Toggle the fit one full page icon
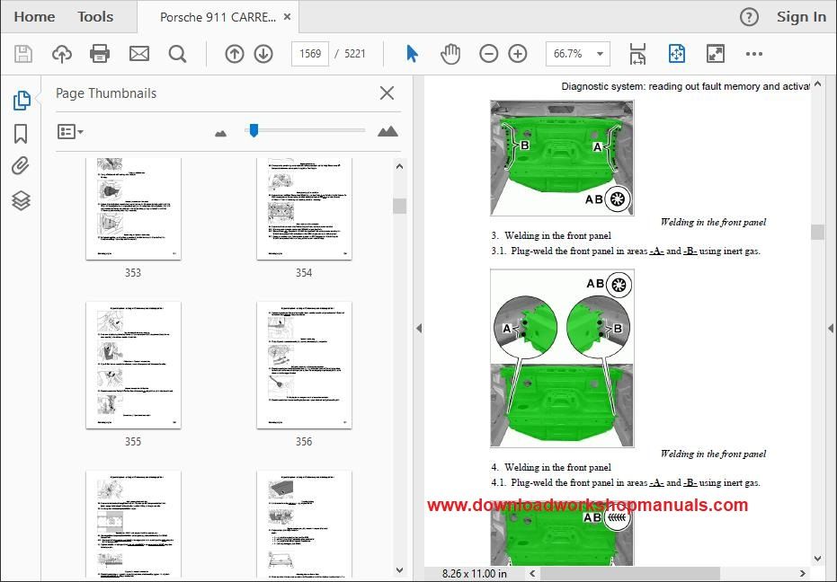This screenshot has width=837, height=582. pyautogui.click(x=676, y=54)
